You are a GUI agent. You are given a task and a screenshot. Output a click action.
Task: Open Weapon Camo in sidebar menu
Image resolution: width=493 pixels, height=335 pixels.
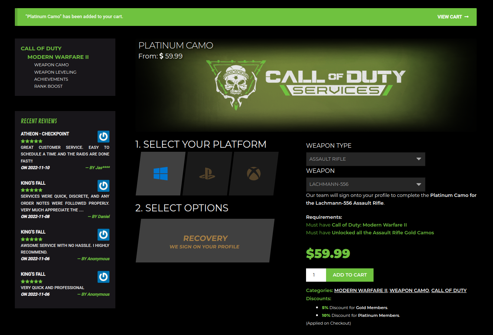tap(52, 65)
